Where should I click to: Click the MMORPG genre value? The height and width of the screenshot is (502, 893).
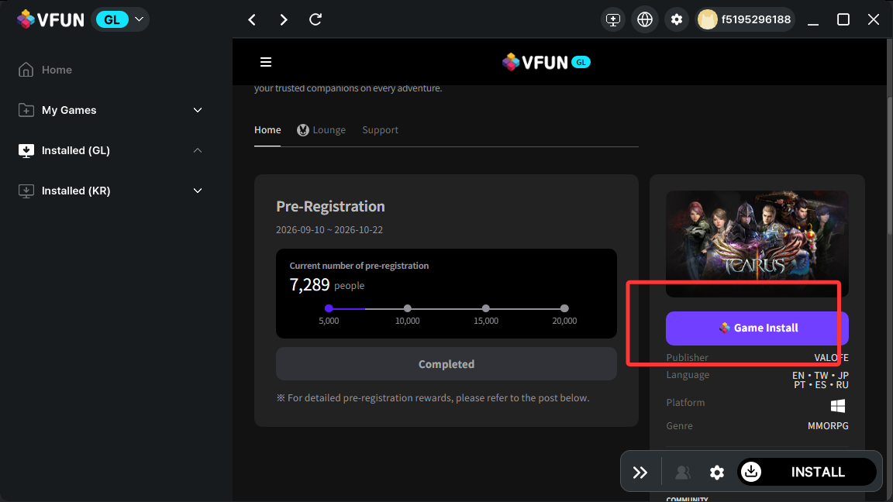pyautogui.click(x=828, y=426)
